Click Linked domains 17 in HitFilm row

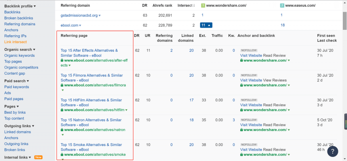191,100
